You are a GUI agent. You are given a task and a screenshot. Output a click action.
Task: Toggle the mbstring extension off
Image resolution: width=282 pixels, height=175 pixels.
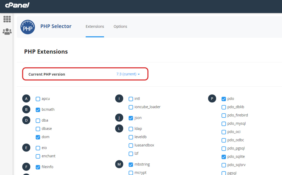pyautogui.click(x=131, y=164)
